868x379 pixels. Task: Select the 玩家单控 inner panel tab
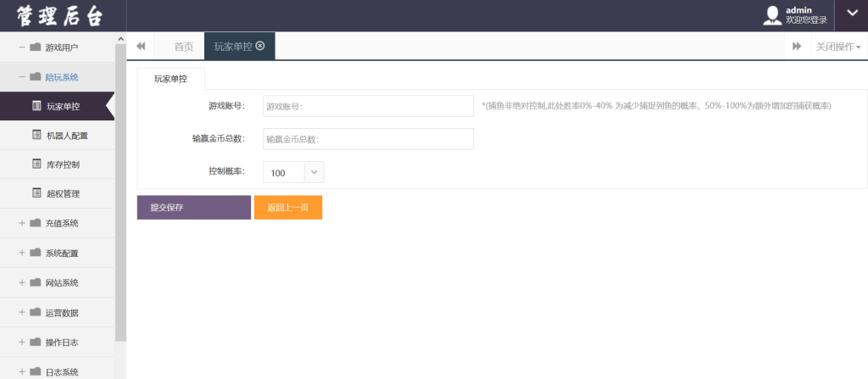[170, 79]
